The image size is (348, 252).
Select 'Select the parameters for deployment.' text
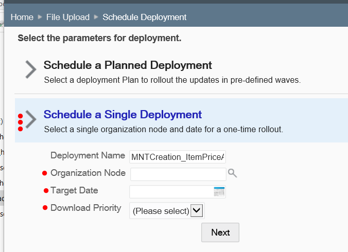click(99, 38)
